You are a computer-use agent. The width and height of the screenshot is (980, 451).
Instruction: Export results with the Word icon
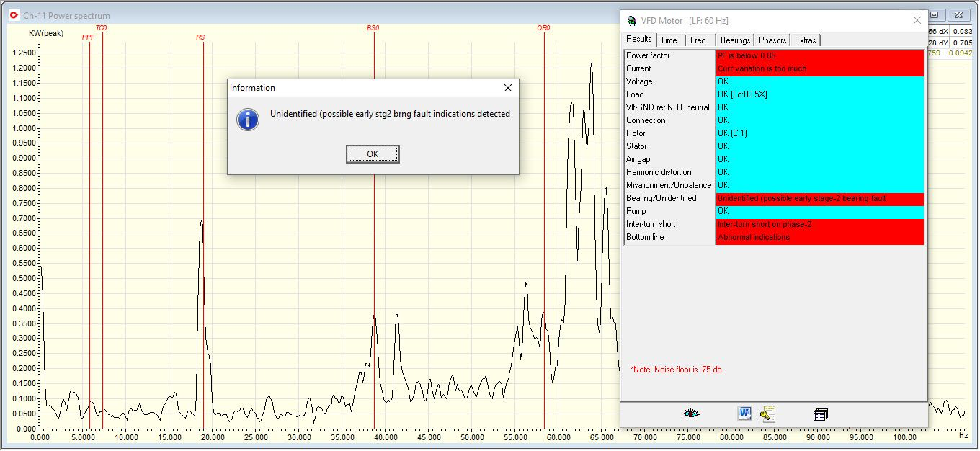(x=744, y=414)
